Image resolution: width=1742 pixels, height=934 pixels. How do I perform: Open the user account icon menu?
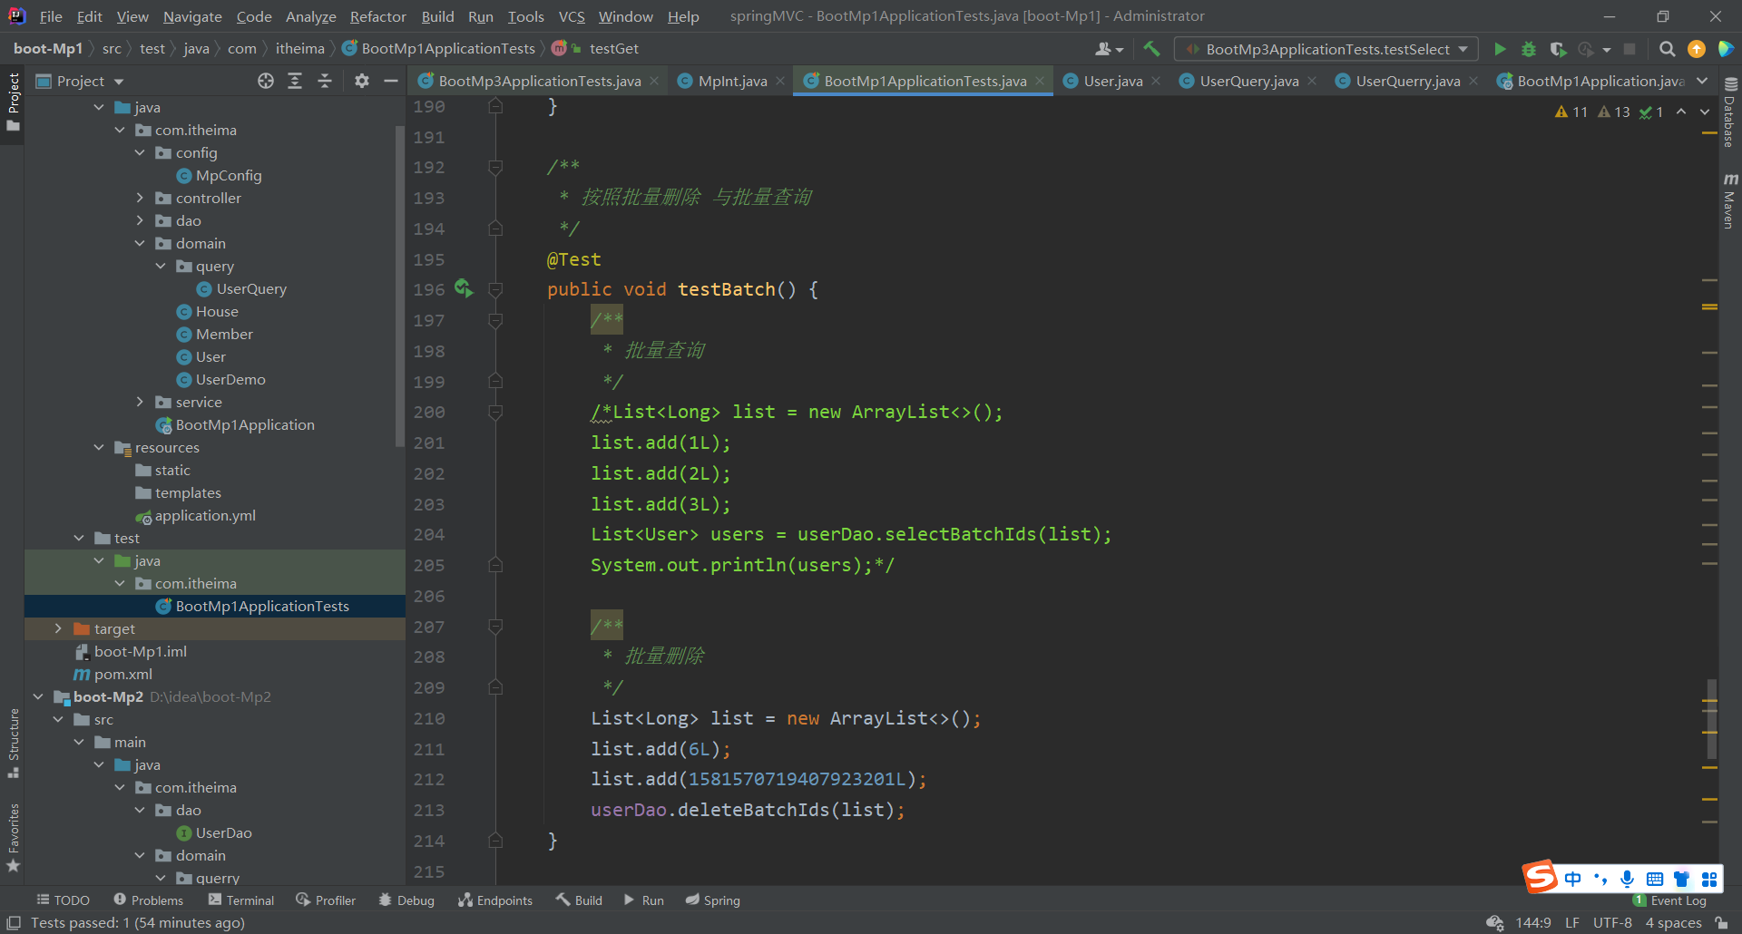1109,49
